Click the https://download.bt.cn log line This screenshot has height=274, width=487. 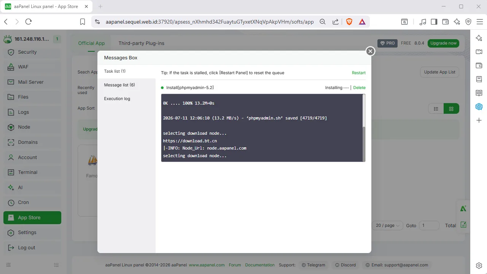[x=190, y=141]
